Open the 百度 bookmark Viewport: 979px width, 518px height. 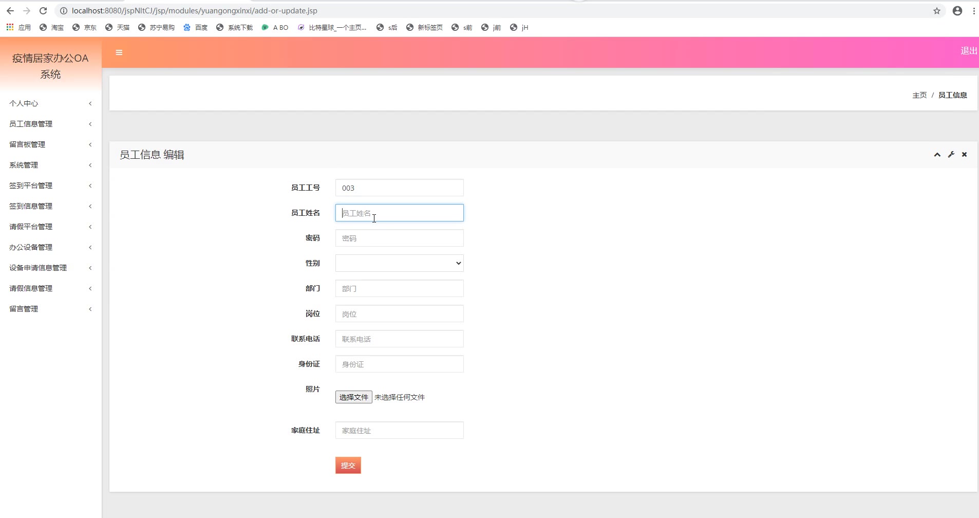coord(195,27)
